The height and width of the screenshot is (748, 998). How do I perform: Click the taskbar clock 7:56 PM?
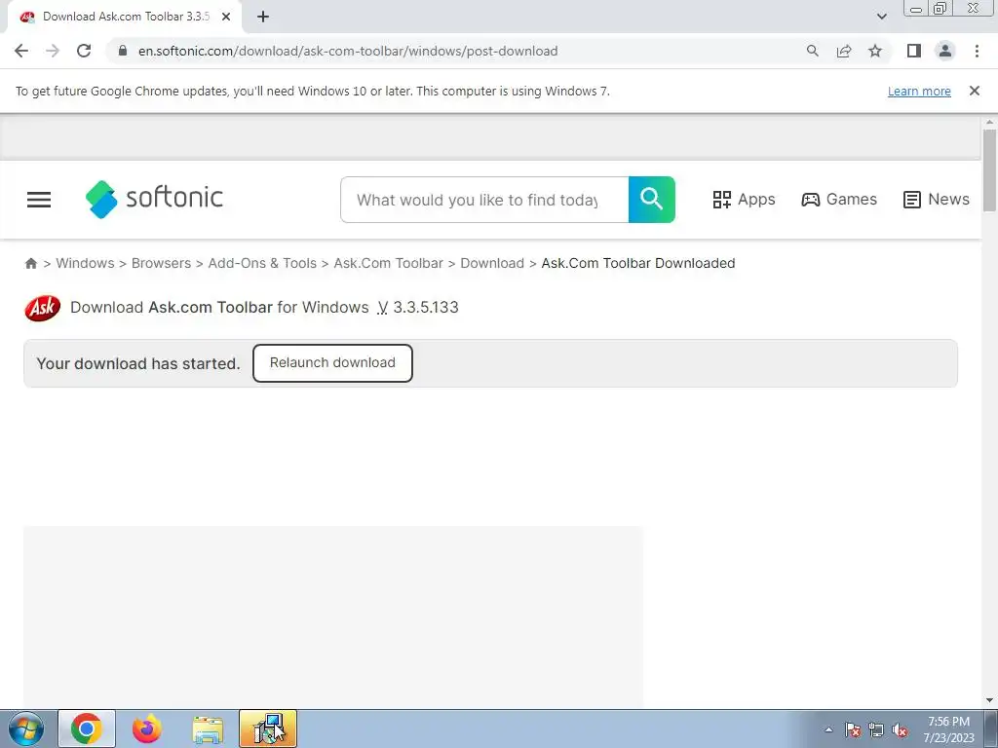948,722
